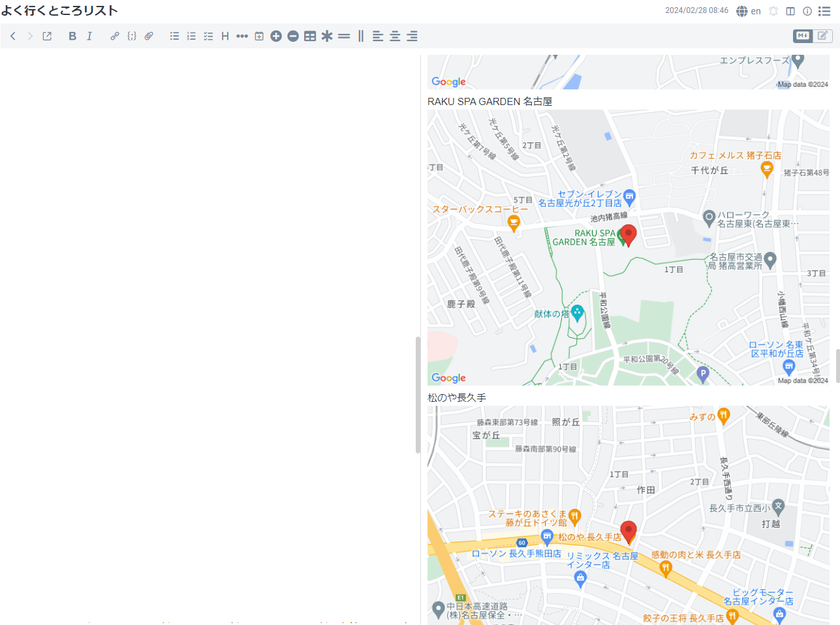Click the double horizontal lines icon
Screen dimensions: 840x625
click(344, 36)
